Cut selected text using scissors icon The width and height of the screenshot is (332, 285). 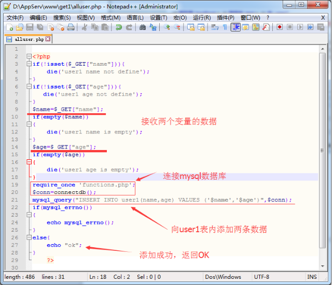coord(84,27)
